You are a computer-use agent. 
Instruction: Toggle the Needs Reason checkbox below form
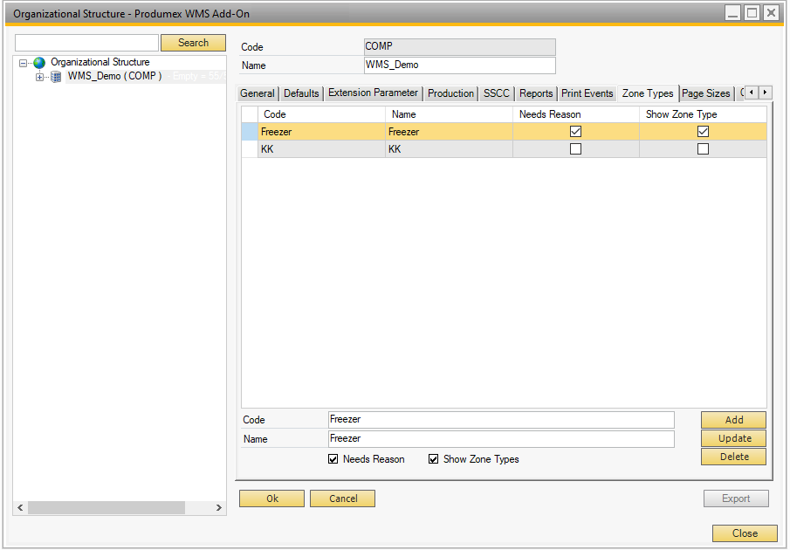pyautogui.click(x=333, y=459)
